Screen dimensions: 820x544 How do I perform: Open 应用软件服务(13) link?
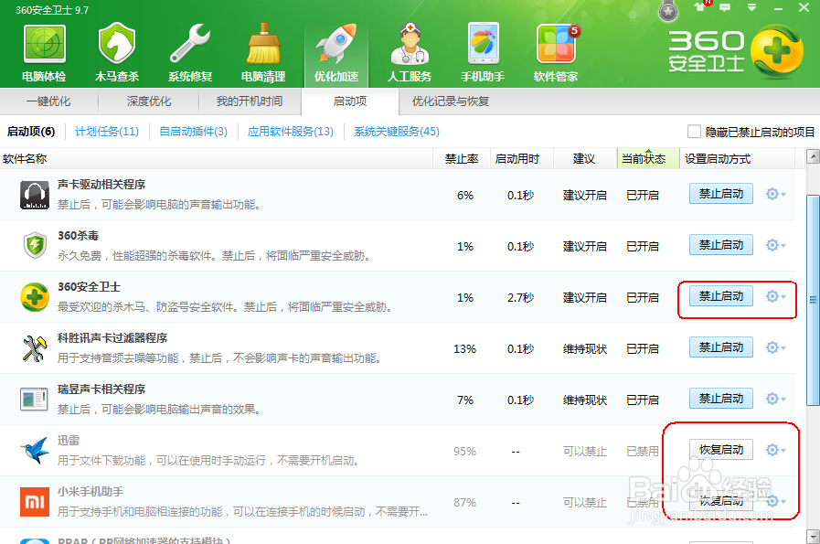(290, 132)
